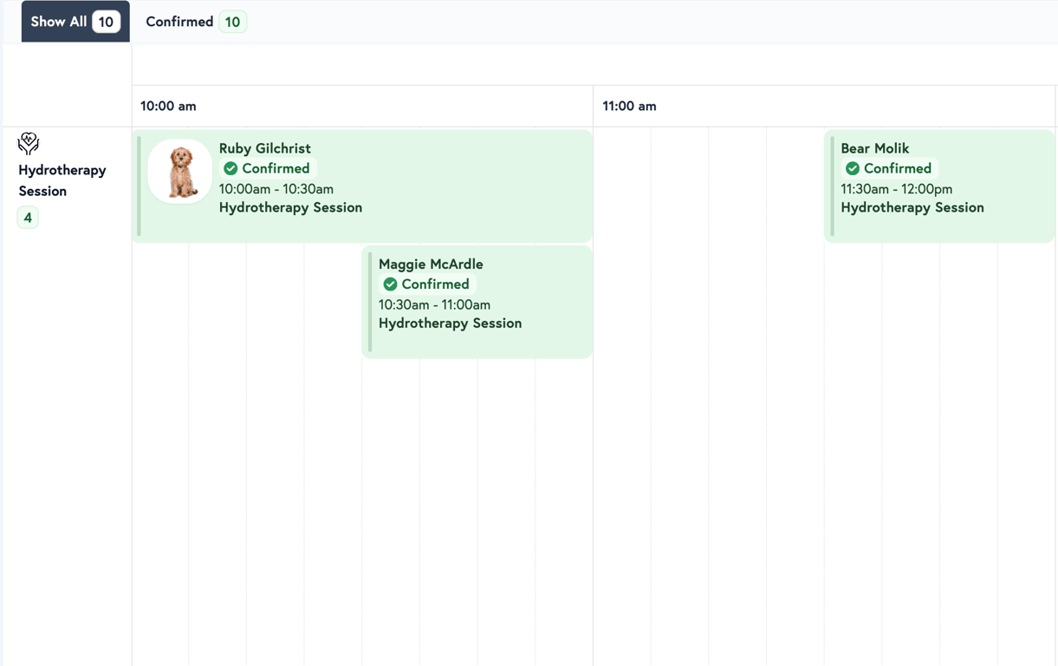Viewport: 1058px width, 666px height.
Task: Toggle the Show All appointment filter
Action: tap(75, 21)
